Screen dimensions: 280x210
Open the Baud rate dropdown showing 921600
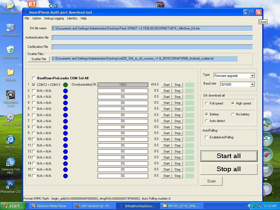(x=252, y=84)
